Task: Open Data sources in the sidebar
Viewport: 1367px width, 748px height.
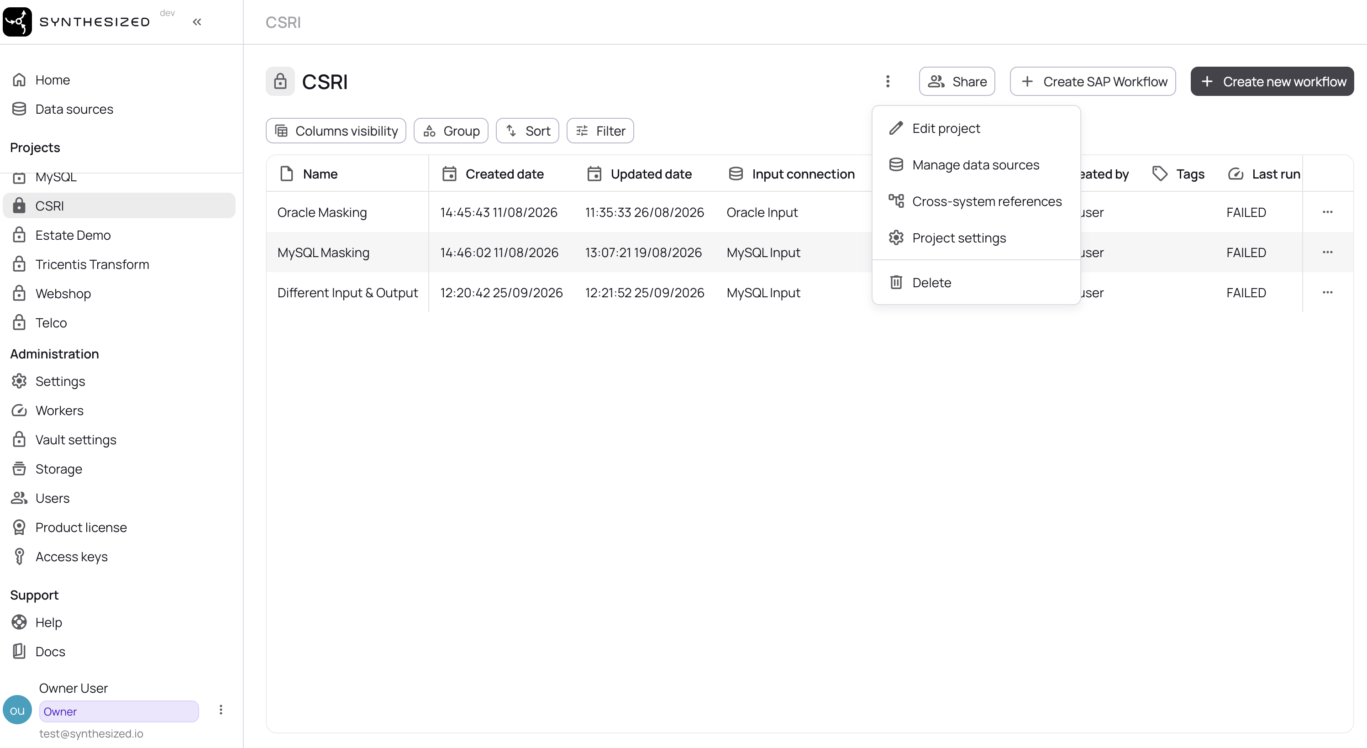Action: [x=119, y=109]
